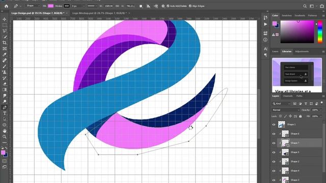The width and height of the screenshot is (326, 183).
Task: Hide the Shape 1 layer
Action: [x=274, y=125]
